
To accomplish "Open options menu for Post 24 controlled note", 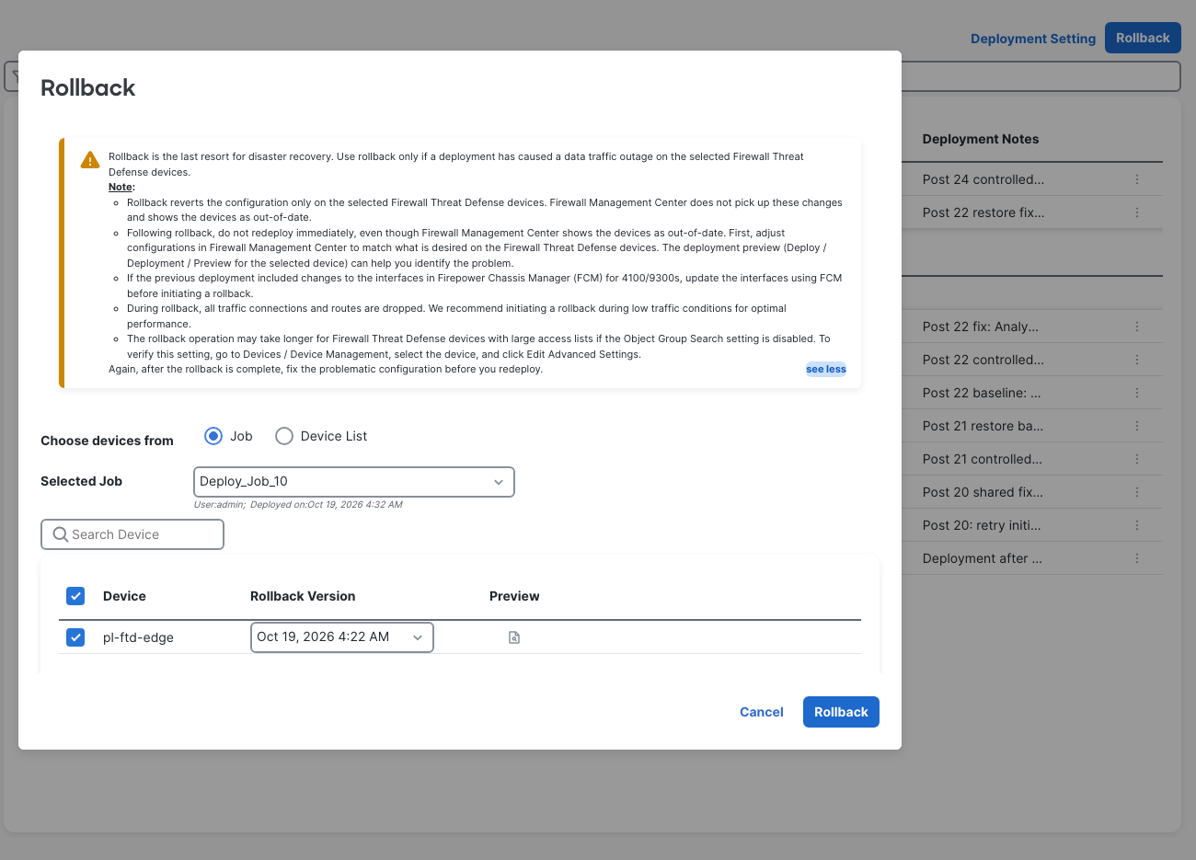I will 1137,179.
